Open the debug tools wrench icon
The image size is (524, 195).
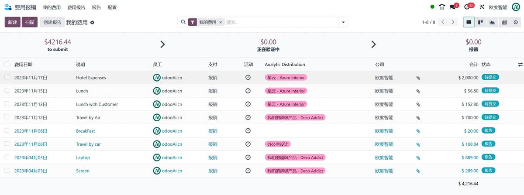click(482, 7)
